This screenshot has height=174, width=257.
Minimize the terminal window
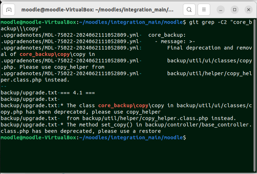221,10
